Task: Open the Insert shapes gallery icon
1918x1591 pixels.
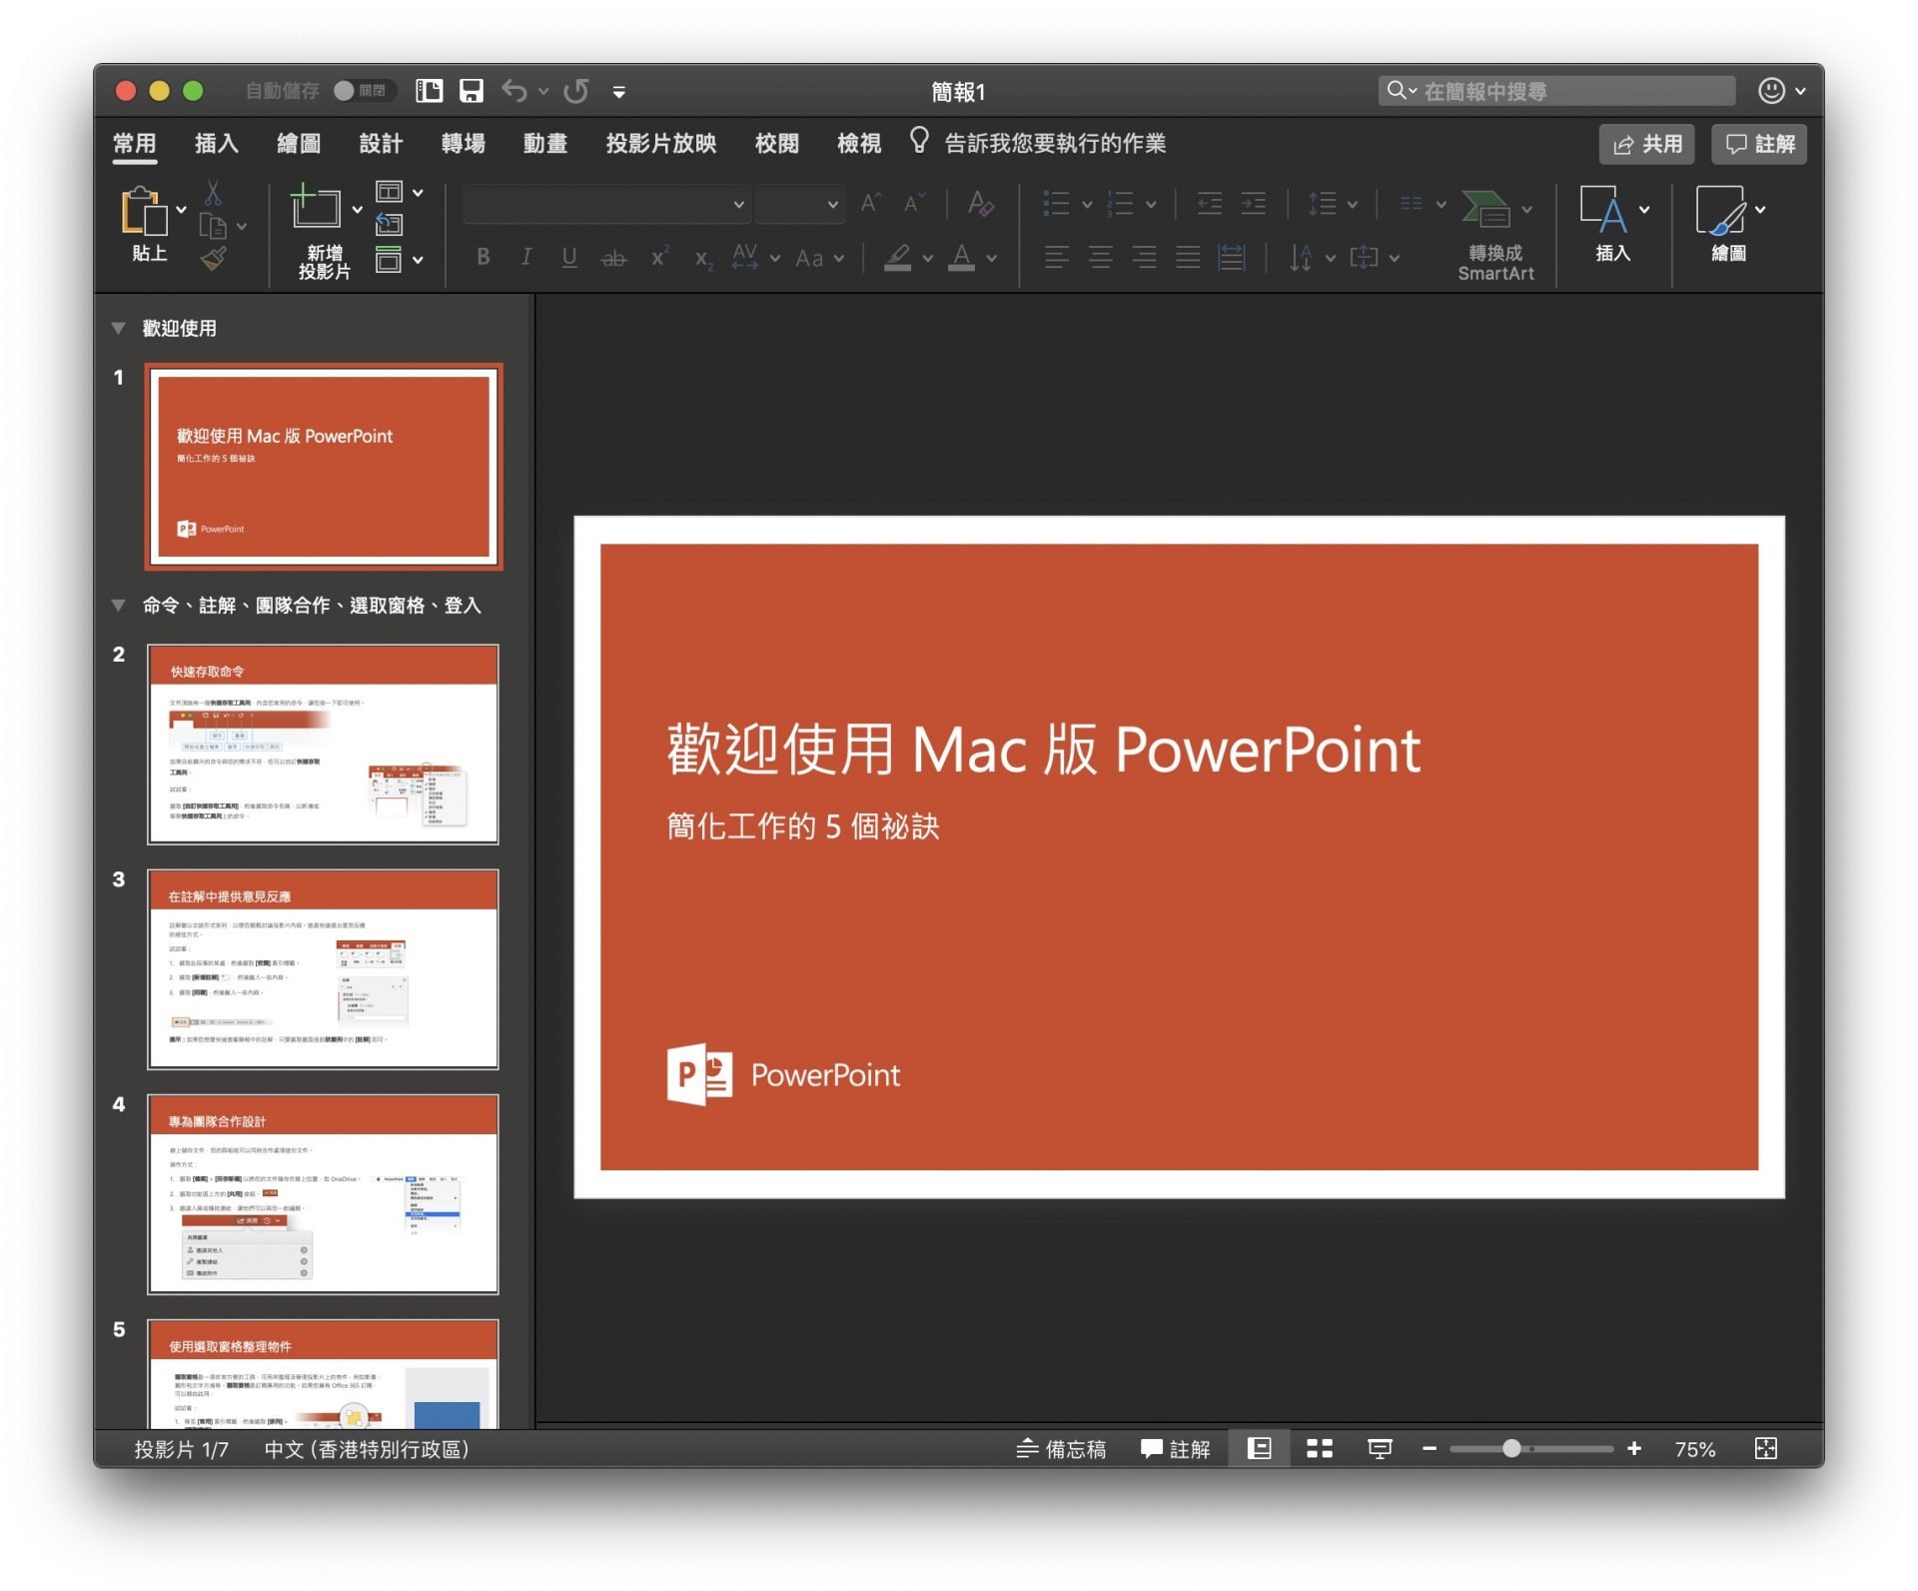Action: (1603, 209)
